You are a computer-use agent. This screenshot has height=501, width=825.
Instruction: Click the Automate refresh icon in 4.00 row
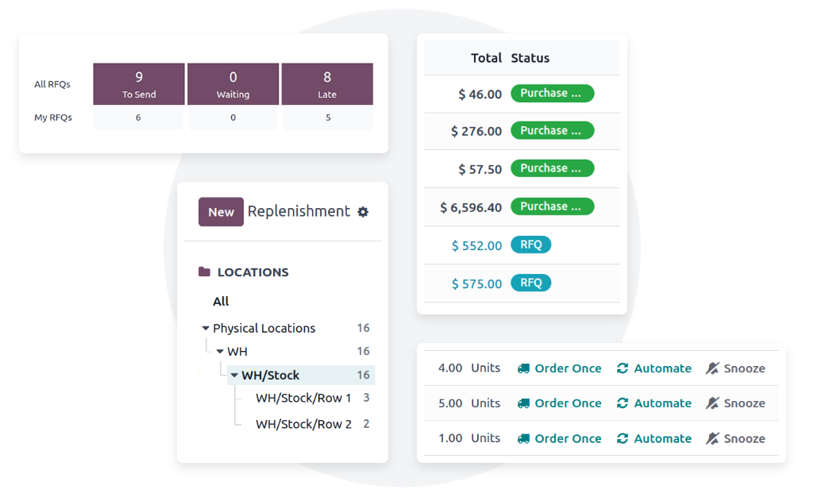point(623,368)
